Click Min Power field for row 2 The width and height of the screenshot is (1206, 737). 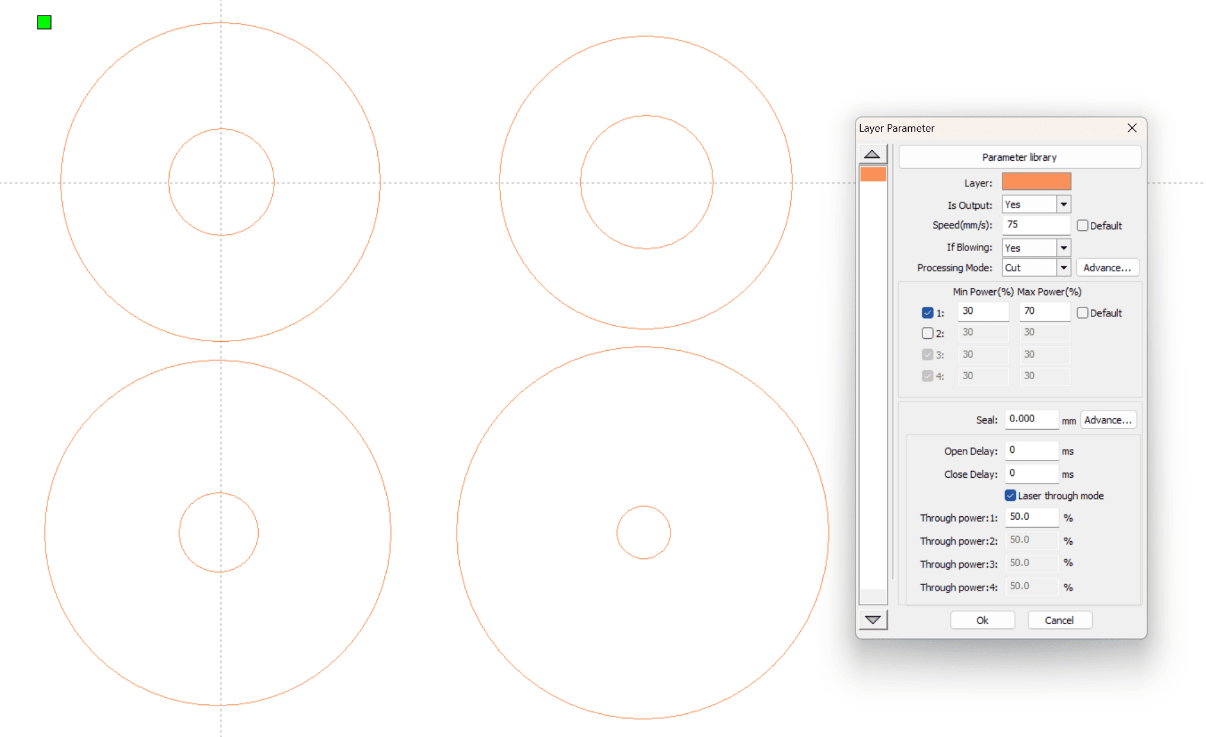pyautogui.click(x=983, y=332)
